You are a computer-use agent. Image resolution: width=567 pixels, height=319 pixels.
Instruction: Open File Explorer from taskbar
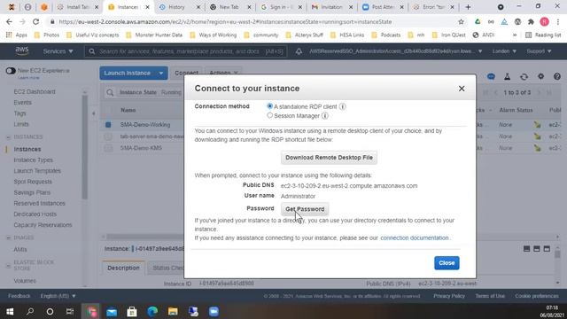coord(173,311)
